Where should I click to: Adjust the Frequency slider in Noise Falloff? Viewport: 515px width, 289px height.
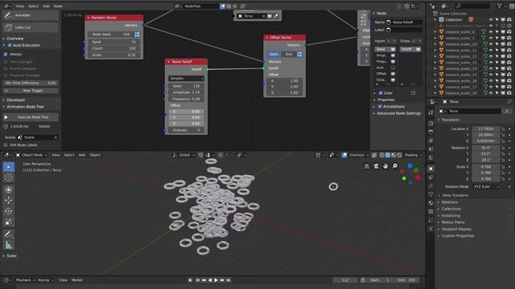186,99
